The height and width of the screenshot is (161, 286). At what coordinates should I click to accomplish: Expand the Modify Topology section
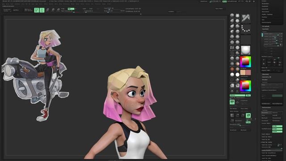(267, 14)
